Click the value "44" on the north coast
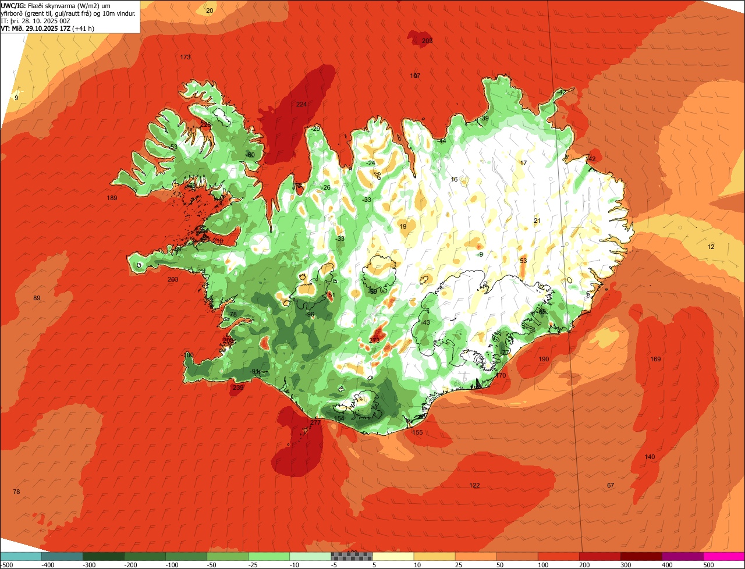Screen dimensions: 745x569 tap(442, 141)
